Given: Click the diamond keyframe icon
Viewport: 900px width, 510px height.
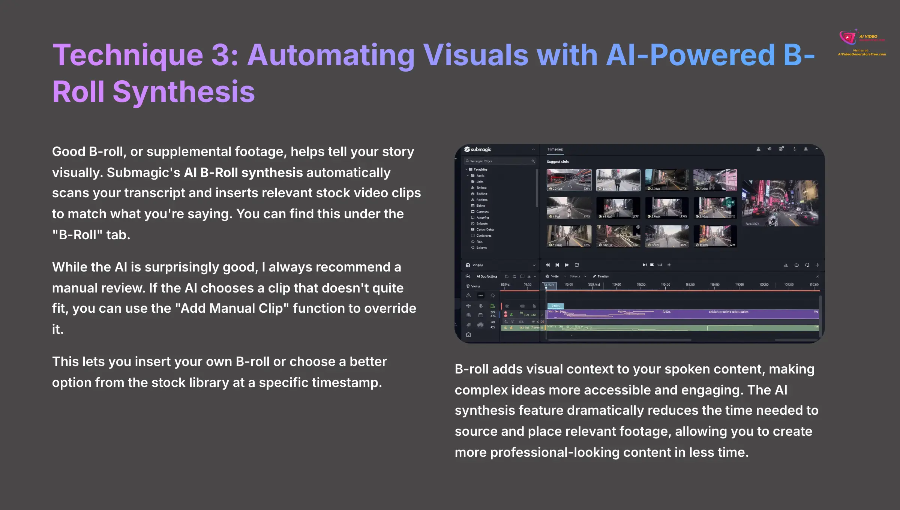Looking at the screenshot, I should [x=493, y=295].
